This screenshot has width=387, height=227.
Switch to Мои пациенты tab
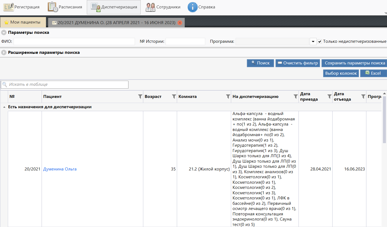[x=23, y=22]
